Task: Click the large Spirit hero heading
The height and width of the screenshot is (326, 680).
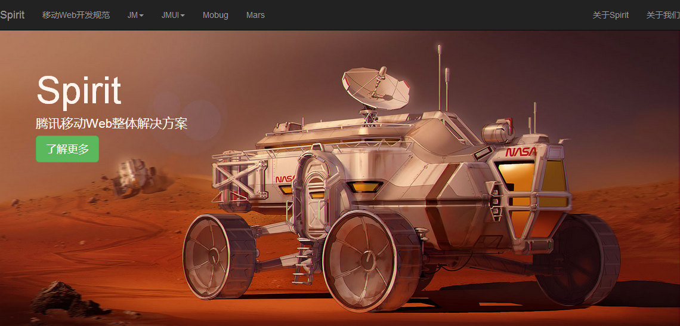Action: pyautogui.click(x=79, y=91)
